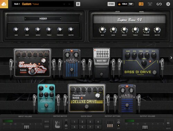Click the TAP tempo button

(x=131, y=4)
